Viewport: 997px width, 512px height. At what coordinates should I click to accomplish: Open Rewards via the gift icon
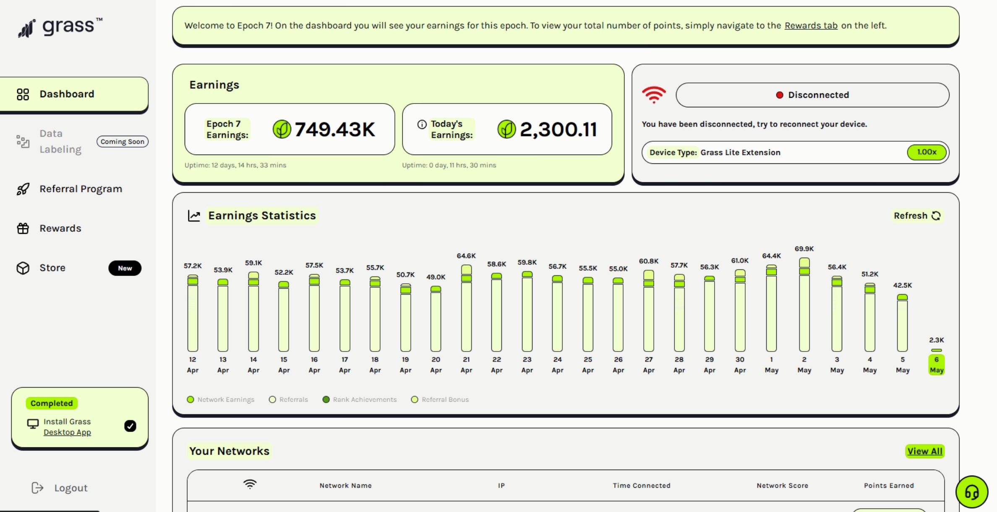pos(23,228)
